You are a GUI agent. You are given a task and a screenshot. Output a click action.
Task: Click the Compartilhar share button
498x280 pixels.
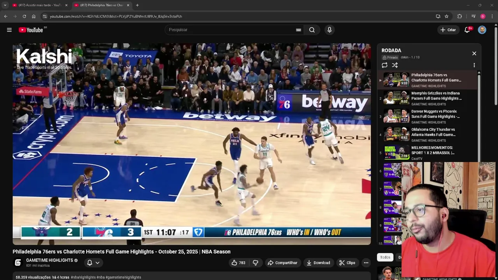(283, 263)
